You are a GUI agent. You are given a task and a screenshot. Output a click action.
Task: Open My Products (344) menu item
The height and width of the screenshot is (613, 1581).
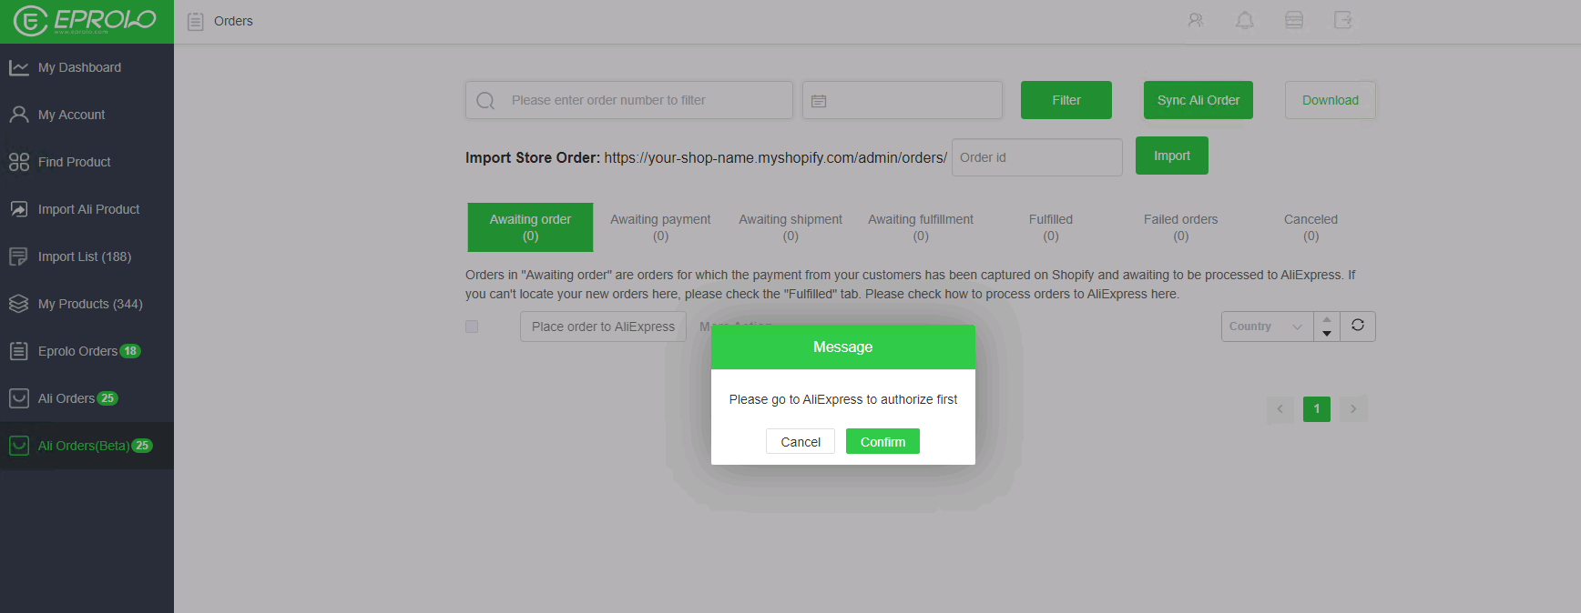pos(87,304)
